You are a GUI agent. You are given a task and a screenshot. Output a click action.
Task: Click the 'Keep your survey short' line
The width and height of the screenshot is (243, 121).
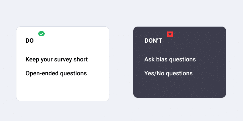coord(56,60)
